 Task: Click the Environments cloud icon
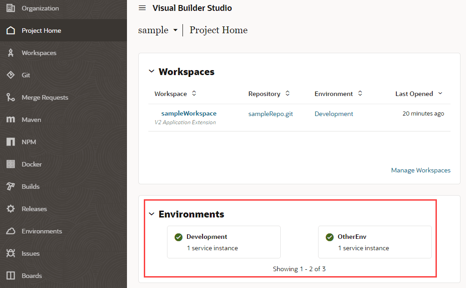[x=11, y=231]
